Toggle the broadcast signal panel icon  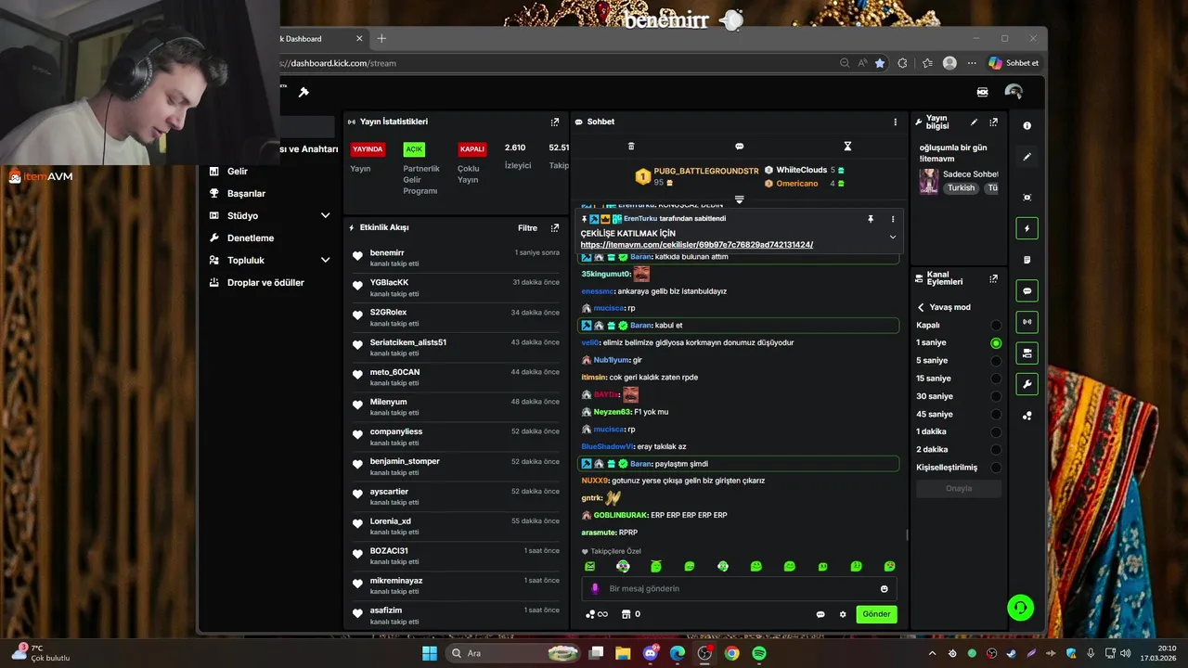(1027, 322)
